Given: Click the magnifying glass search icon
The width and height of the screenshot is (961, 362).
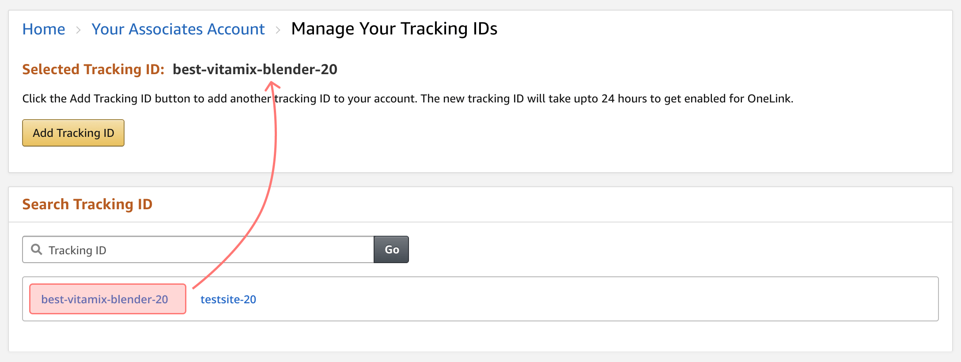Looking at the screenshot, I should pyautogui.click(x=37, y=249).
